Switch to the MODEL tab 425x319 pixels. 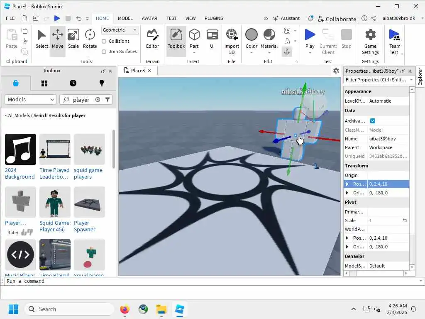(x=125, y=18)
